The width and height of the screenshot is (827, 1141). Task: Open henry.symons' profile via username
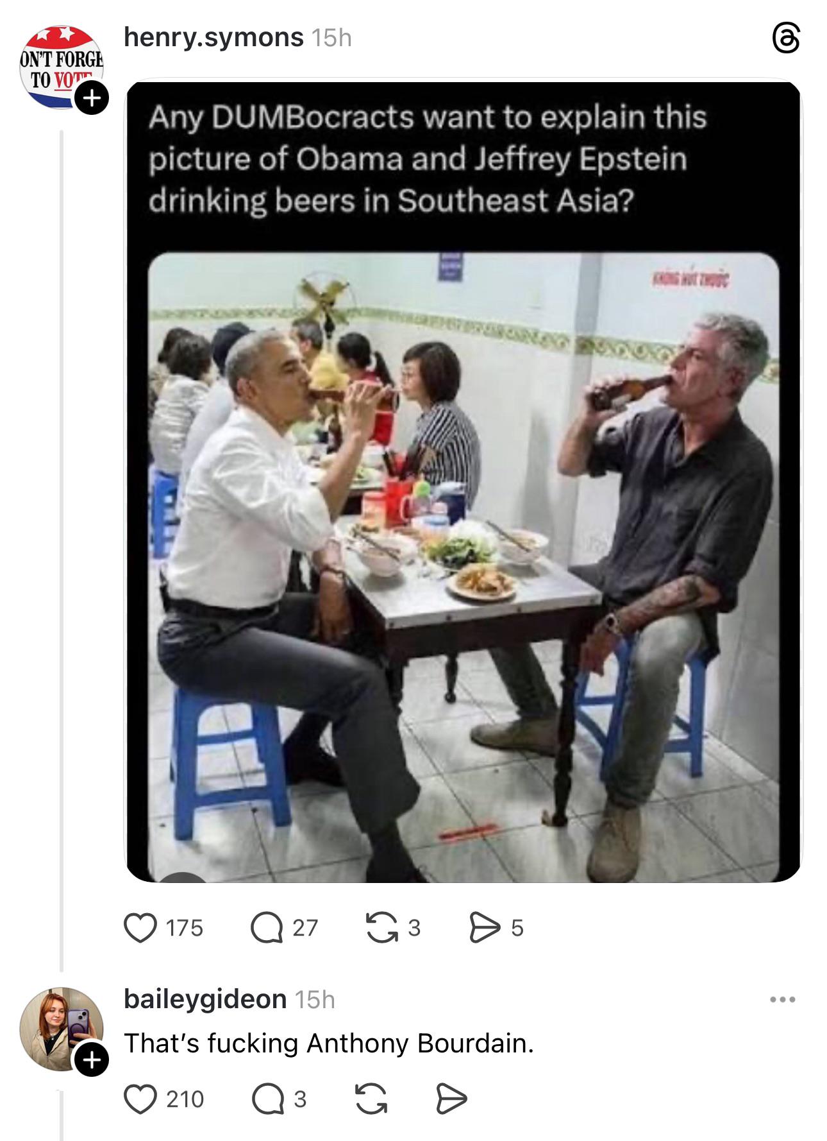(213, 37)
